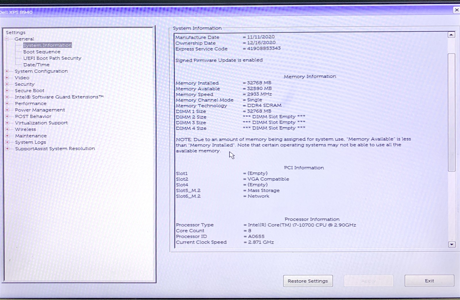
Task: Expand the Video settings node
Action: 7,77
